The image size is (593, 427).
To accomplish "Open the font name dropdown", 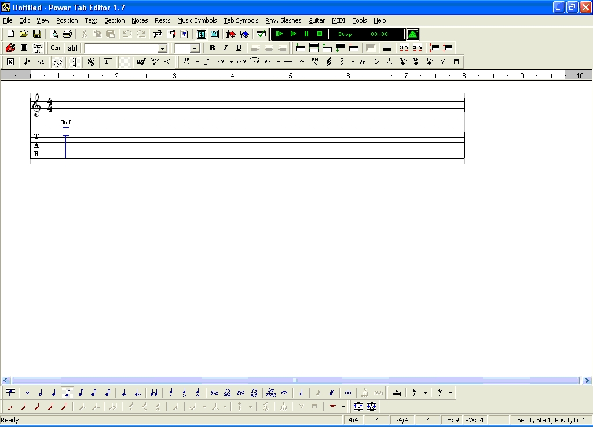I will point(163,48).
